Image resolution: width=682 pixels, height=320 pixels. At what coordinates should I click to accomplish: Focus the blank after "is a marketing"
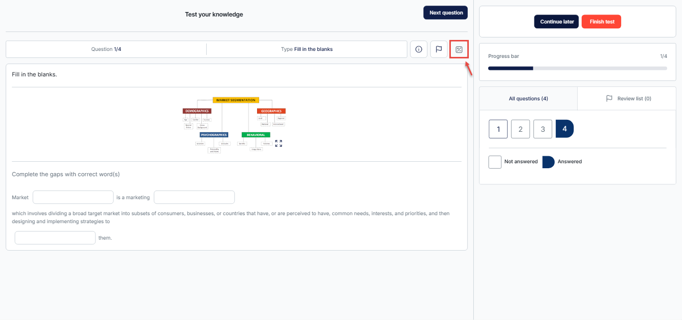194,197
